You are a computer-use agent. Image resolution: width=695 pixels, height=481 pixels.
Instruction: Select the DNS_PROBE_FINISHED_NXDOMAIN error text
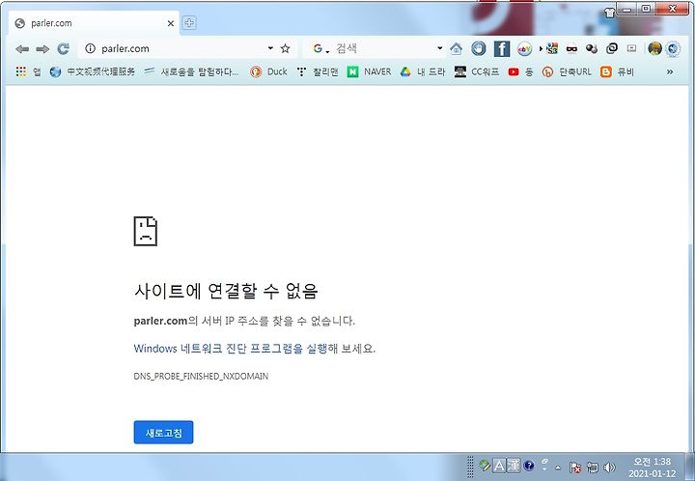tap(201, 376)
